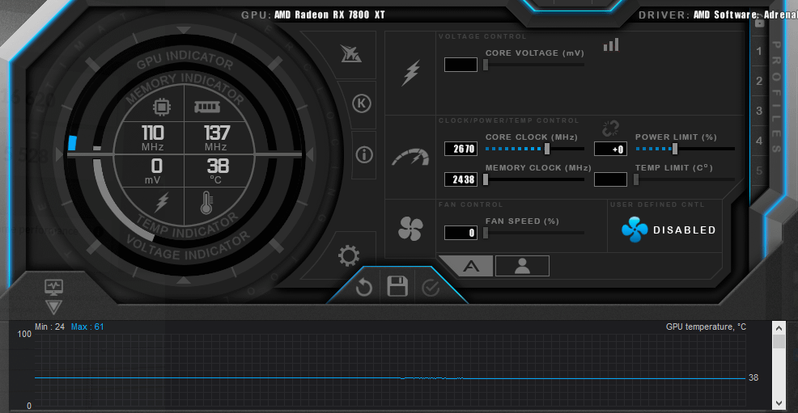Select GPU name AMD Radeon RX 7800 XT
This screenshot has height=413, width=798.
pyautogui.click(x=329, y=15)
